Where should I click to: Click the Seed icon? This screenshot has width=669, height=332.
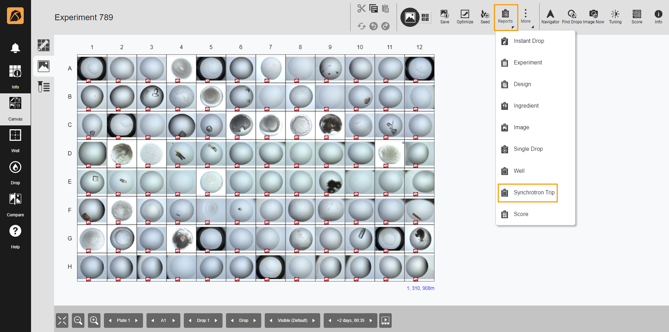[x=485, y=16]
